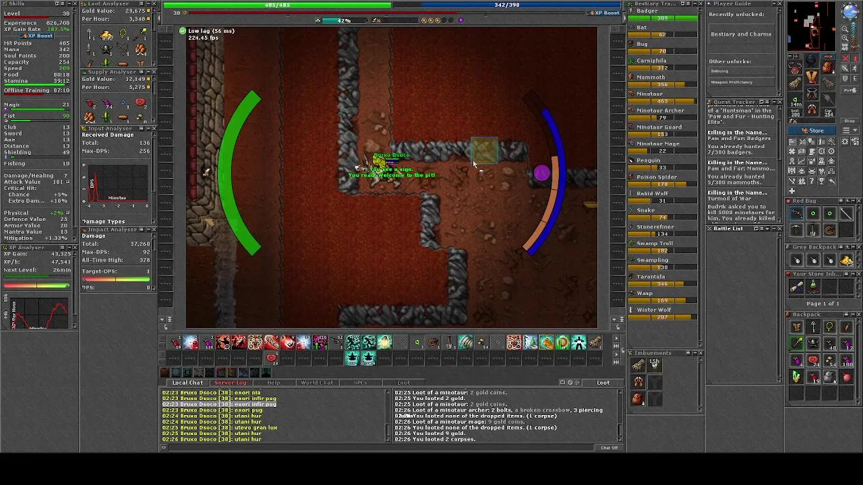Click the green ring action bar slot

tap(417, 342)
